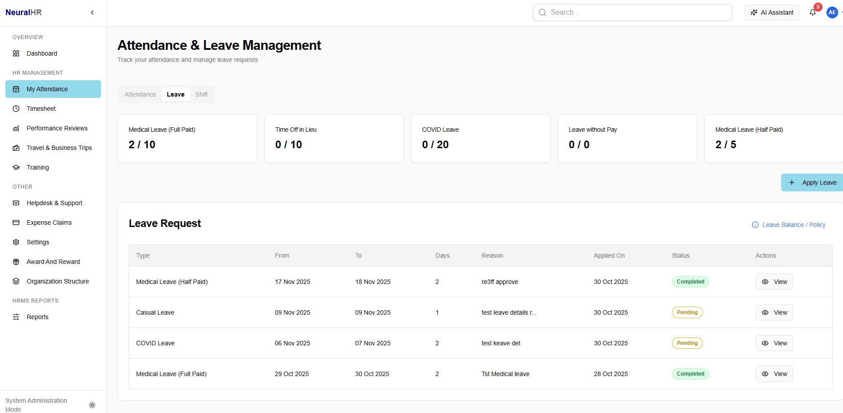This screenshot has width=843, height=413.
Task: Toggle the light/dark theme sun icon
Action: tap(92, 405)
